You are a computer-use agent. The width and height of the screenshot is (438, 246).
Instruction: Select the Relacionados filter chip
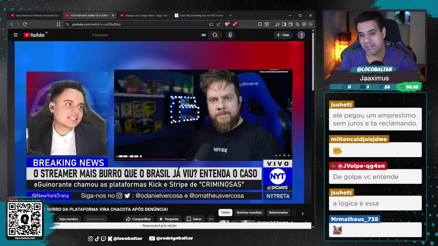[x=278, y=213]
